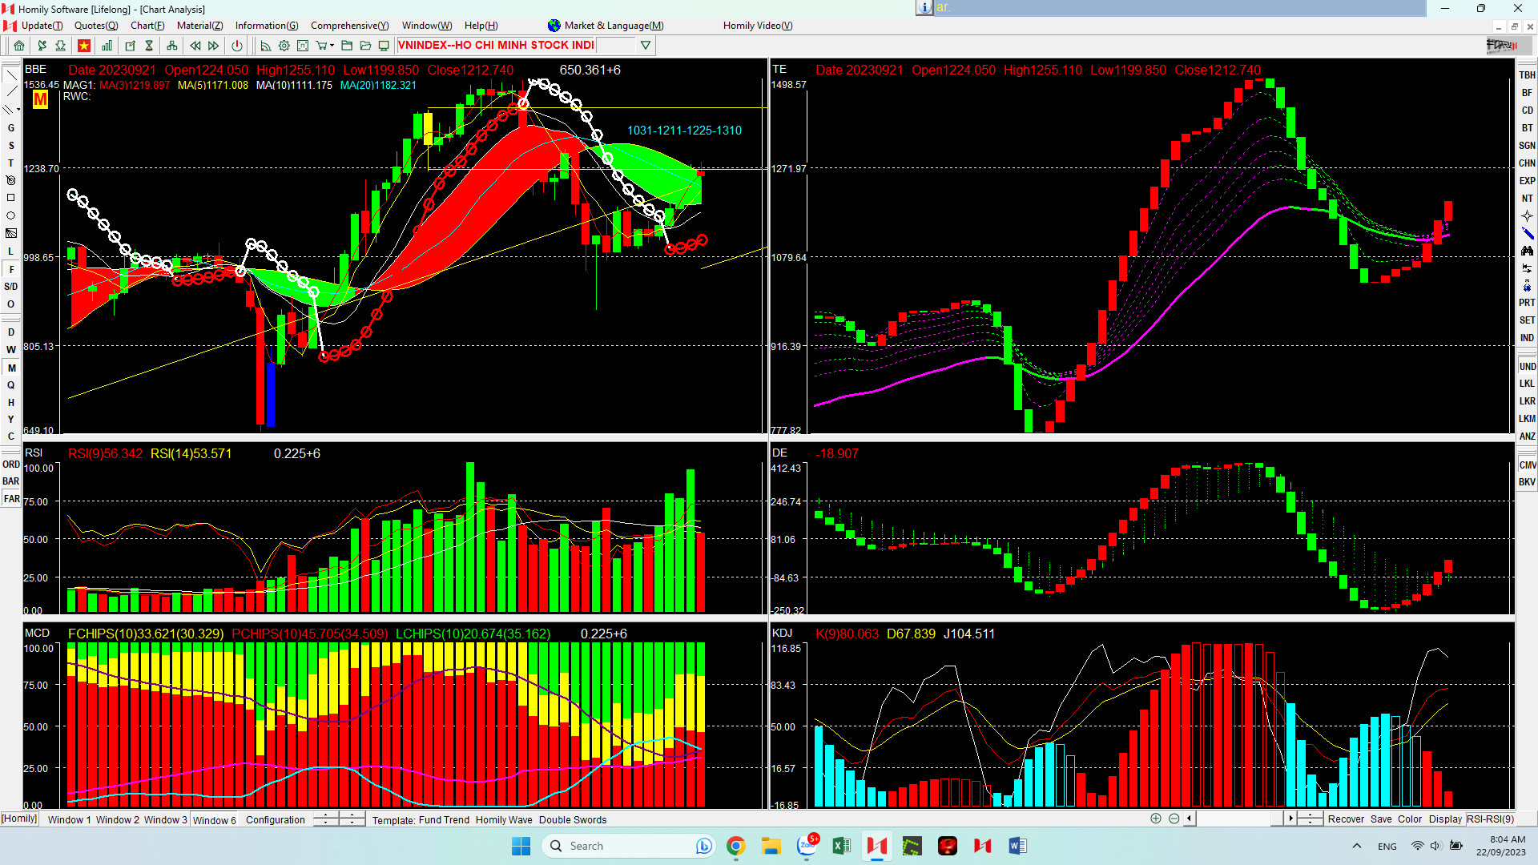The height and width of the screenshot is (865, 1538).
Task: Click the rewind double arrow icon
Action: point(195,46)
